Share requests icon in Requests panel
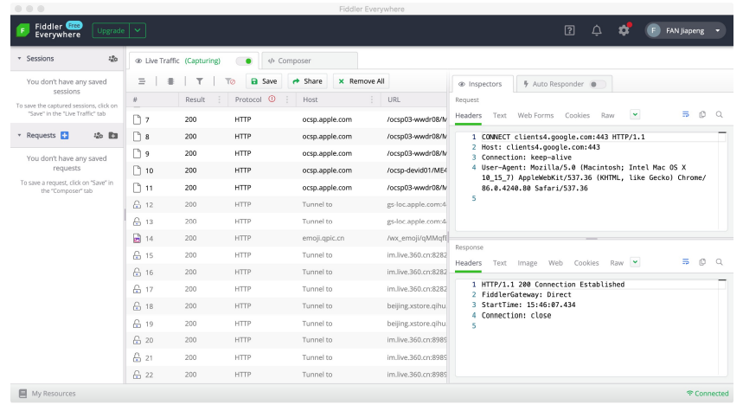The image size is (743, 411). 98,136
